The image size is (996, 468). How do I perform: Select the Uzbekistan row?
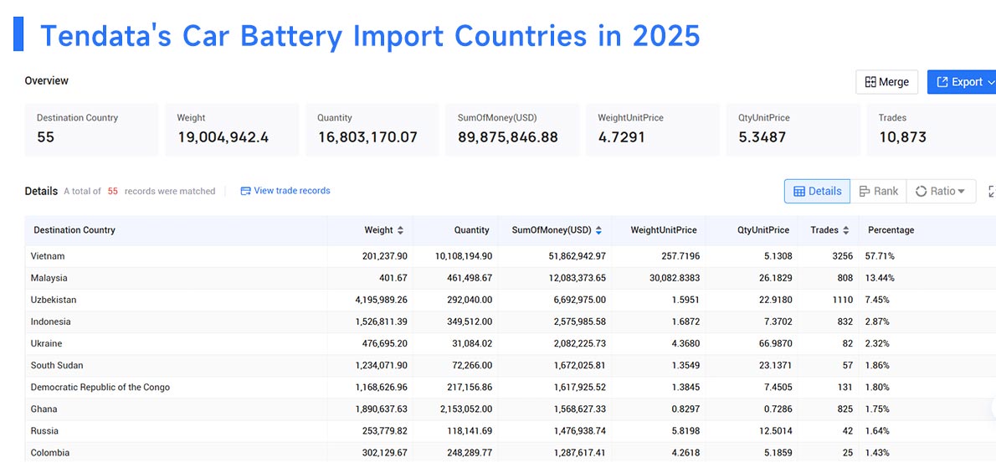(x=511, y=300)
